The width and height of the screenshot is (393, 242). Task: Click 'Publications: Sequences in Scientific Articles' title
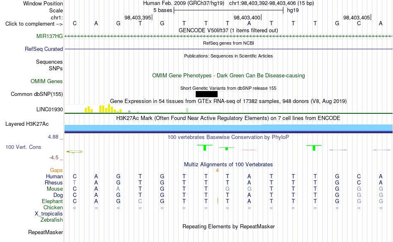[x=228, y=56]
